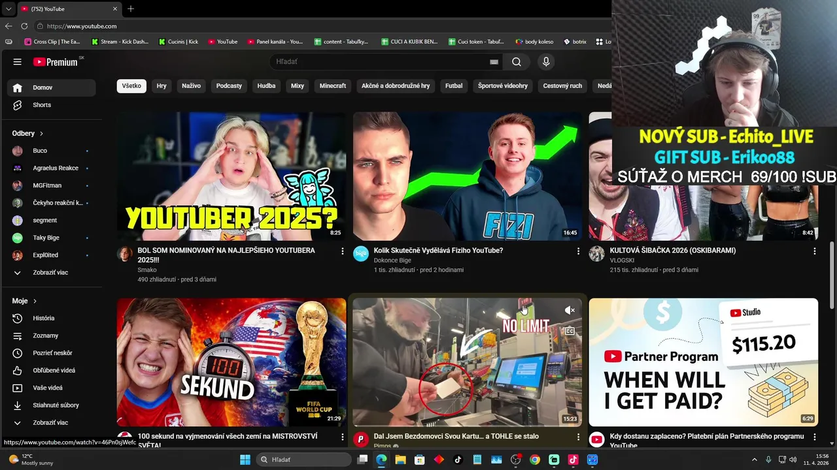Click the YouTube search field
Viewport: 837px width, 470px height.
coord(387,62)
